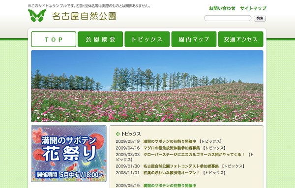The width and height of the screenshot is (295, 188).
Task: Click 【トピックス】 category after フォトコンテスト entry
Action: tap(234, 166)
